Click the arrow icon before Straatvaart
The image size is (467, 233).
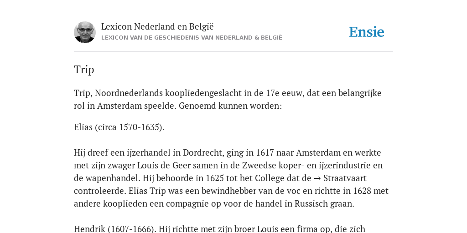coord(317,178)
